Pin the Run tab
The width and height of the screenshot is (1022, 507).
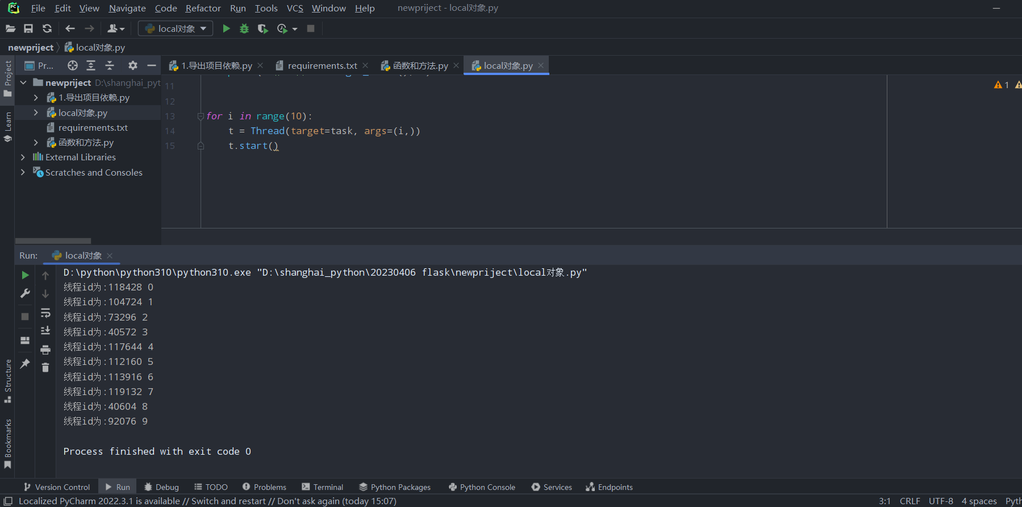[x=25, y=363]
